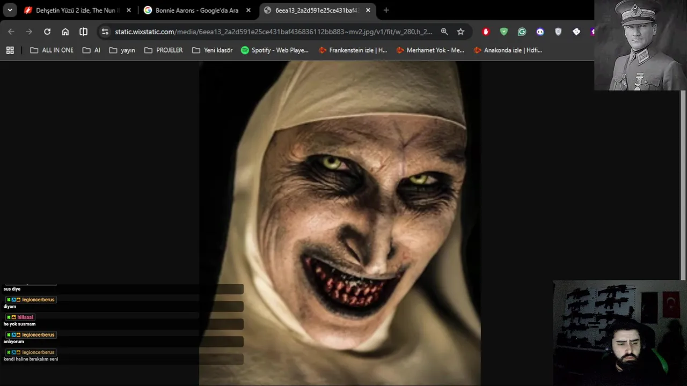Click chat message 'kendi haline bırakalım seni'
This screenshot has width=687, height=386.
[31, 359]
